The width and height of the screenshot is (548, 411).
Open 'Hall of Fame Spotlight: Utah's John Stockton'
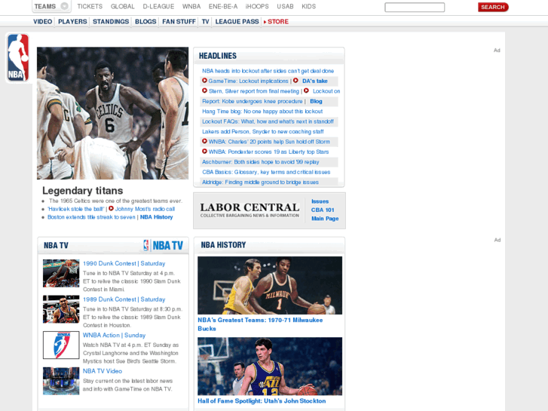click(262, 401)
